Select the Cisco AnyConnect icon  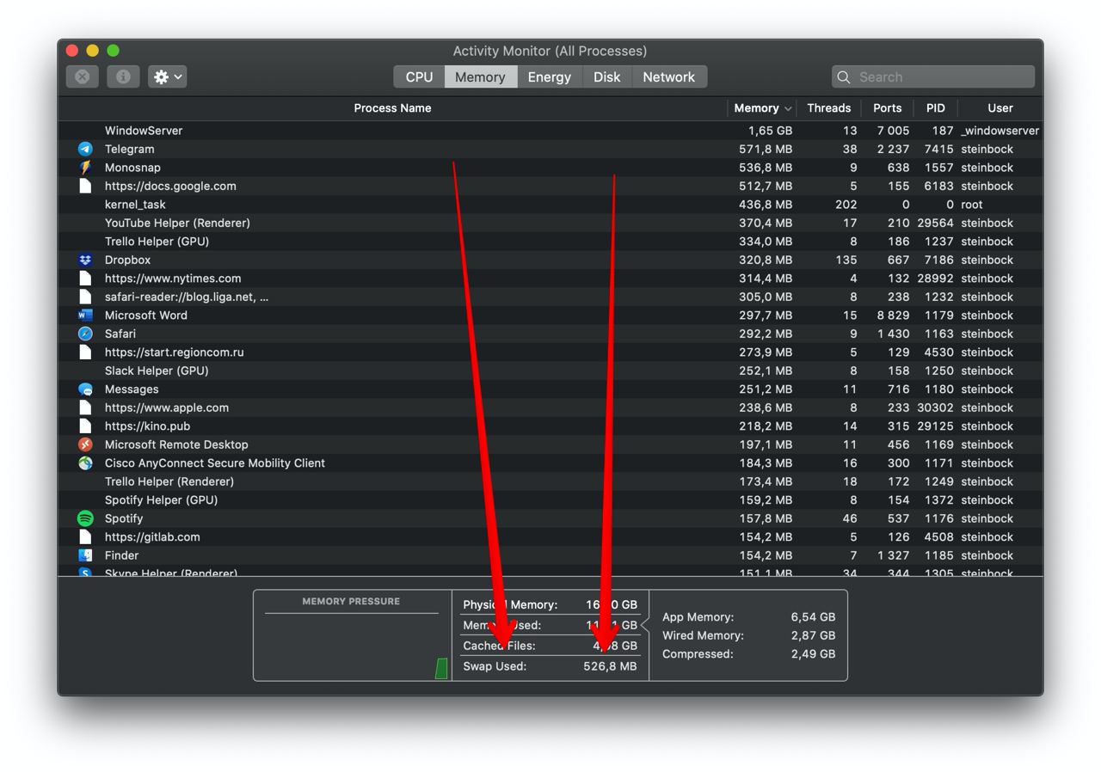point(85,463)
